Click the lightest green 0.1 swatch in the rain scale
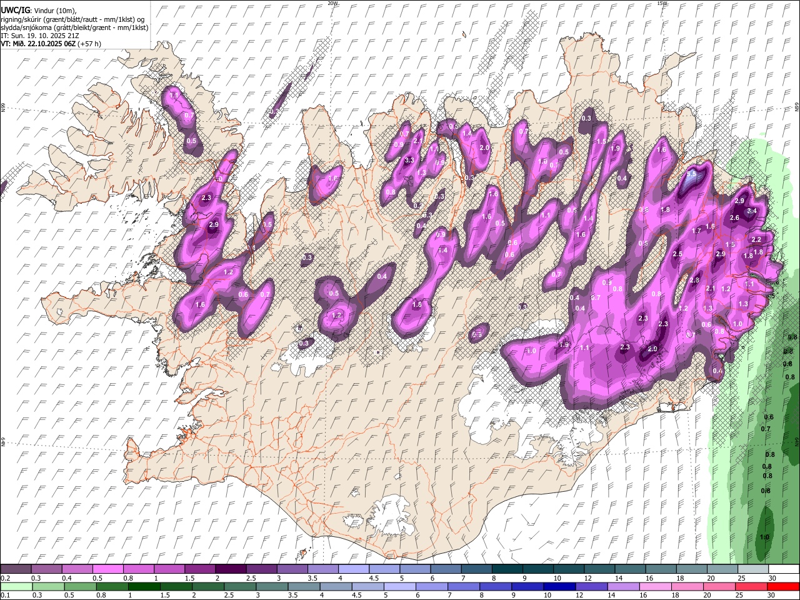This screenshot has height=600, width=800. tap(17, 586)
